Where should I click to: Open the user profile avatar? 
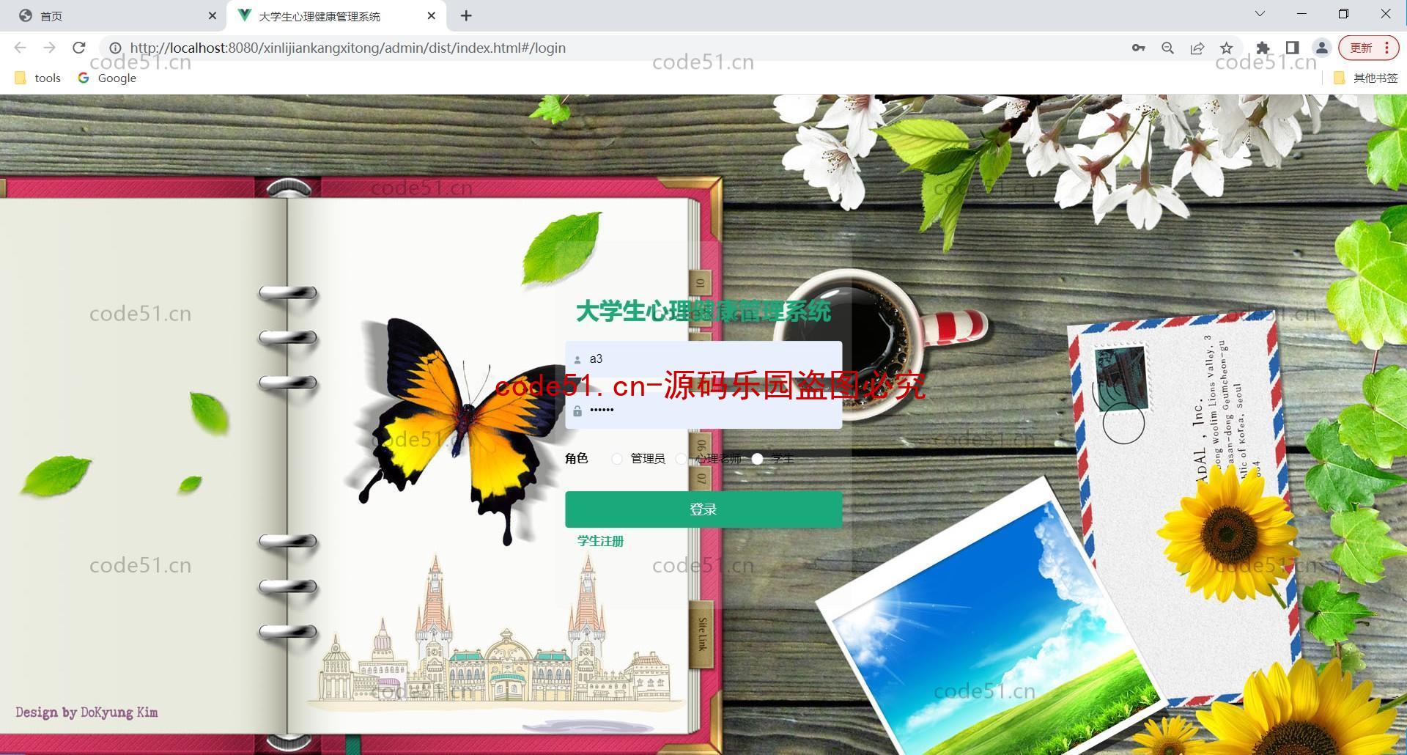point(1321,48)
